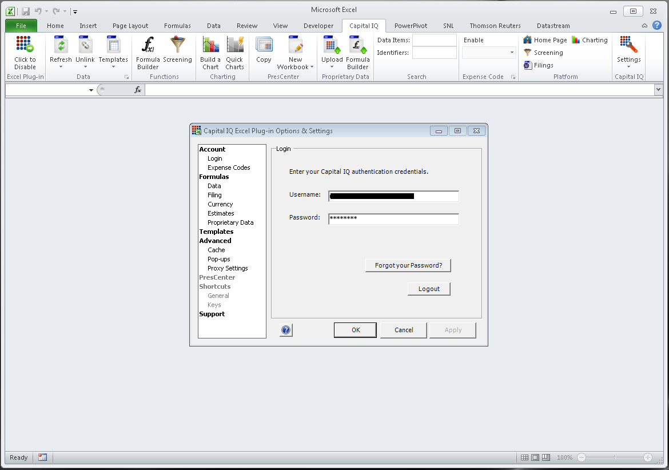Image resolution: width=669 pixels, height=470 pixels.
Task: Click the dialog help question mark icon
Action: tap(286, 330)
